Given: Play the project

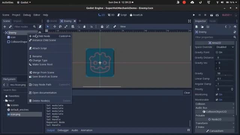Looking at the screenshot, I should 194,15.
